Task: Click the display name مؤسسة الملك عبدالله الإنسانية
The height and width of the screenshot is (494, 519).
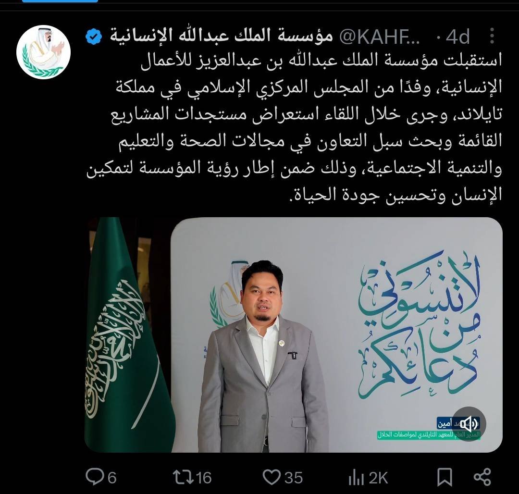Action: coord(221,36)
